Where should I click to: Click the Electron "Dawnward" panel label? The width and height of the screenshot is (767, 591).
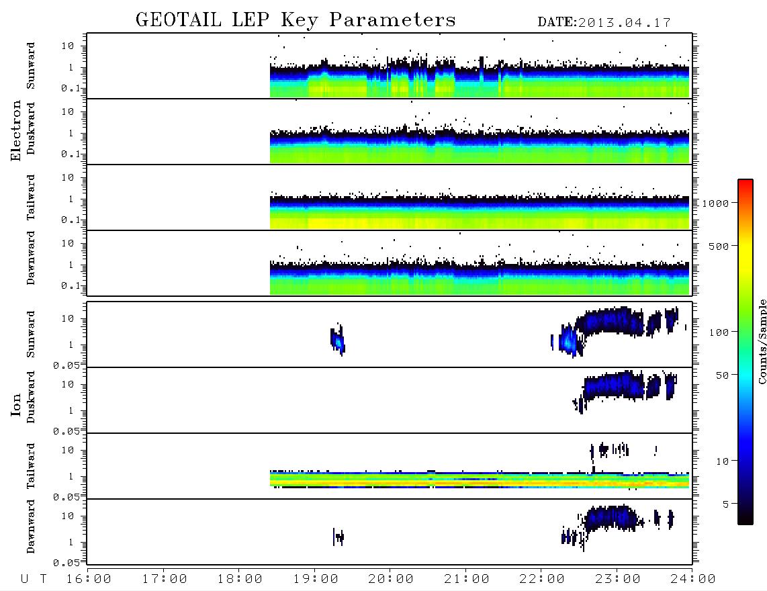tap(31, 258)
